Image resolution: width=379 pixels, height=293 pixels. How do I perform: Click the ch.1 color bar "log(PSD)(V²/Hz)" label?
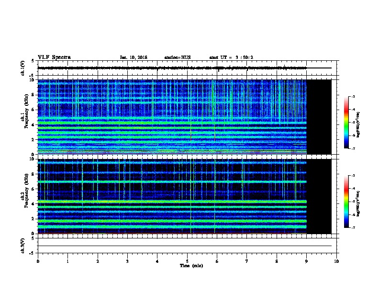click(358, 124)
